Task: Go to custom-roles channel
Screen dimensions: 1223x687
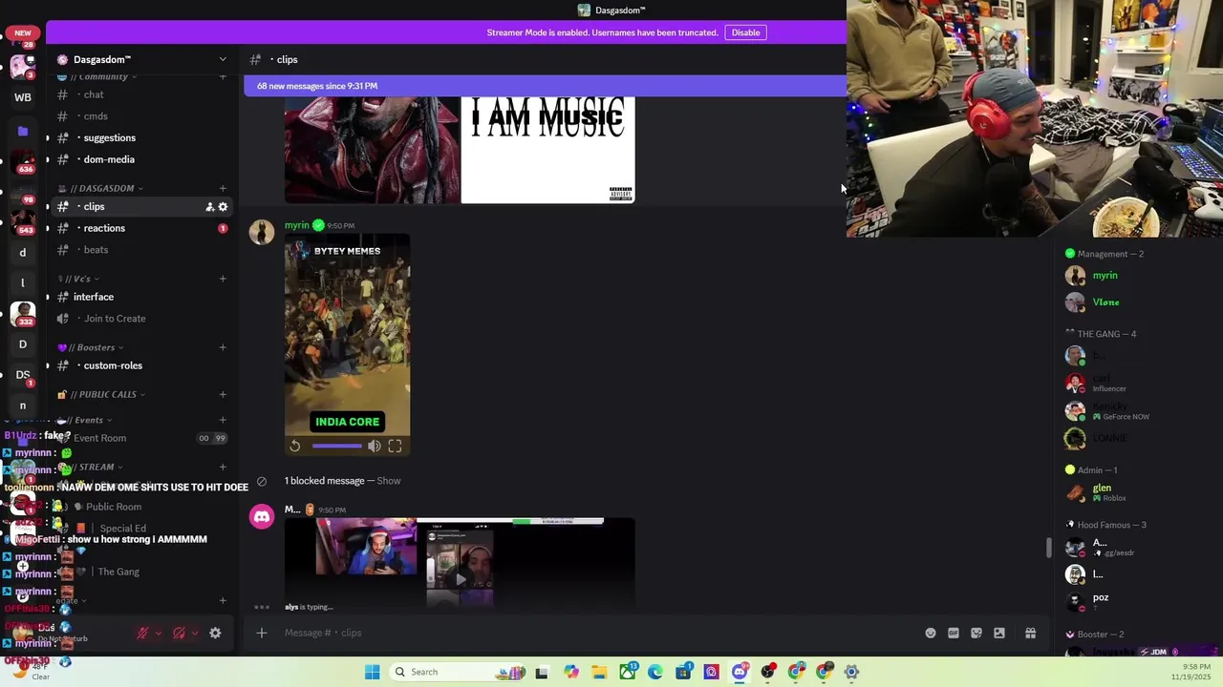Action: coord(141,365)
